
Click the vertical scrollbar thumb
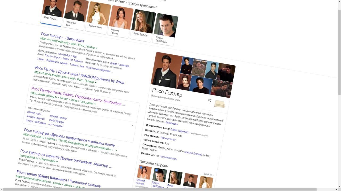click(x=339, y=52)
